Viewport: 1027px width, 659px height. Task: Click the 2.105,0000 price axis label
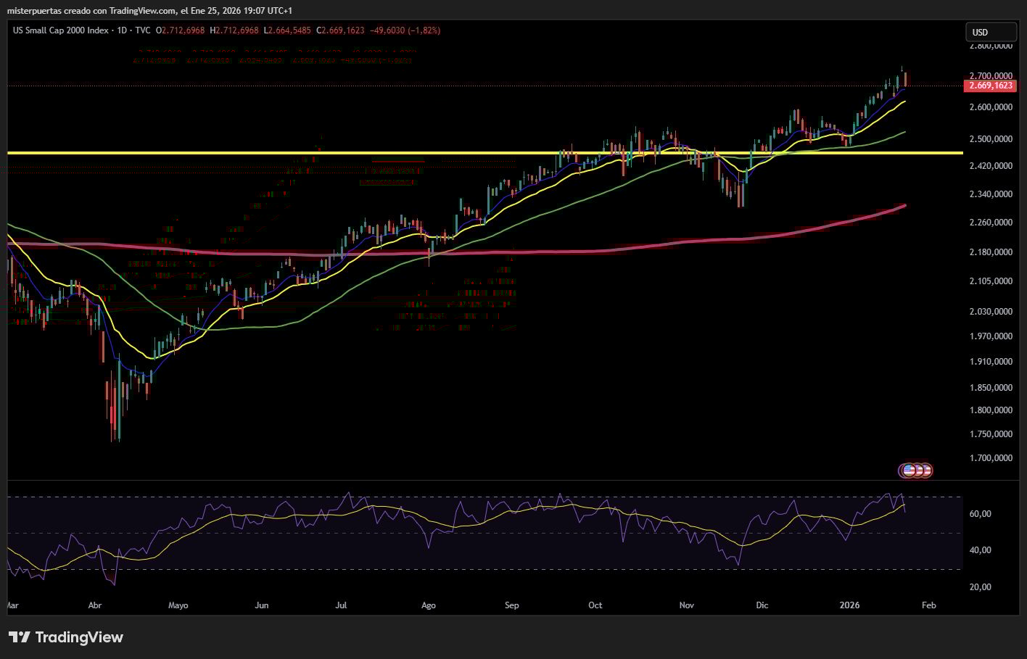(991, 281)
